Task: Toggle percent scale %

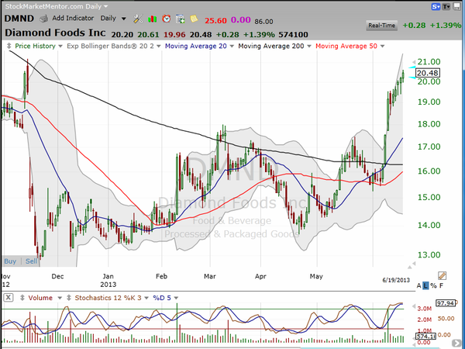Action: (x=433, y=285)
